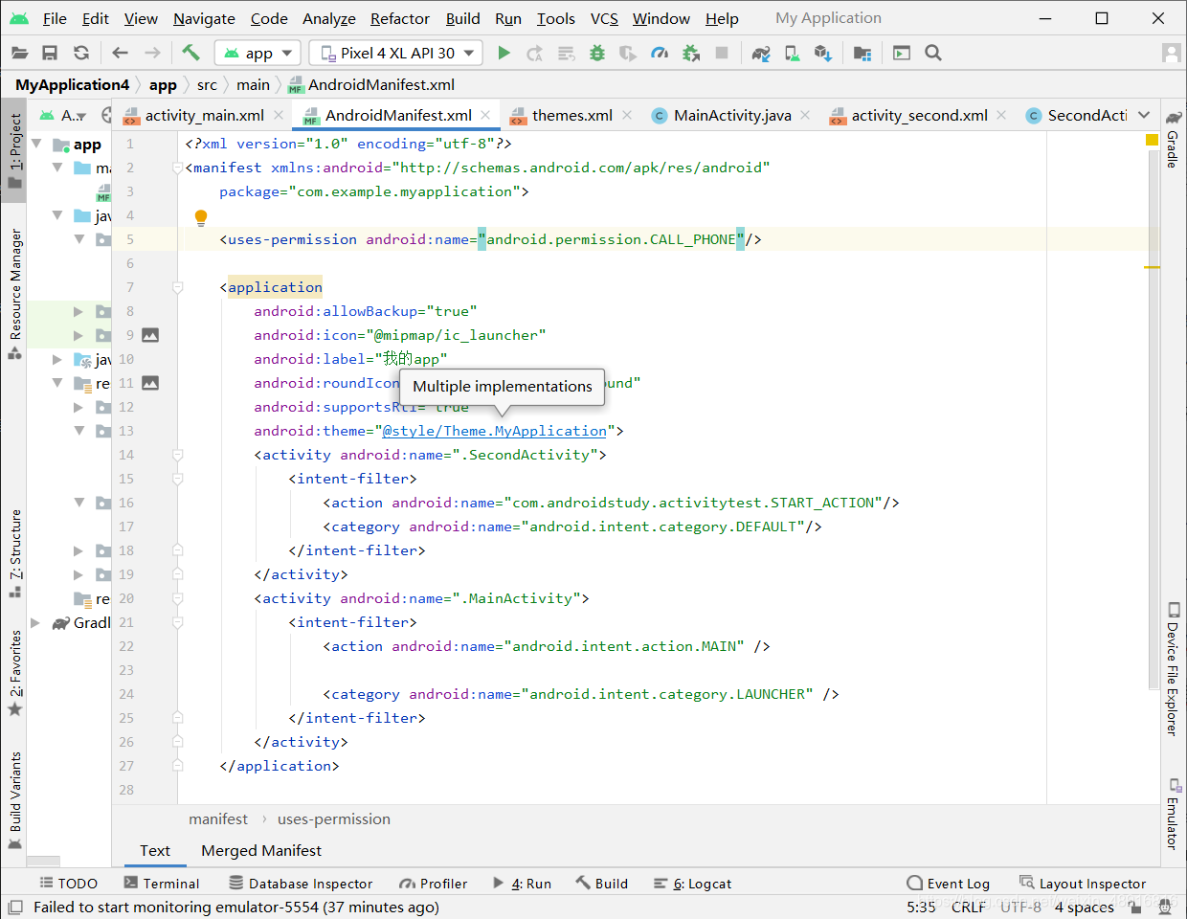
Task: Open Device Manager phone icon
Action: (x=792, y=53)
